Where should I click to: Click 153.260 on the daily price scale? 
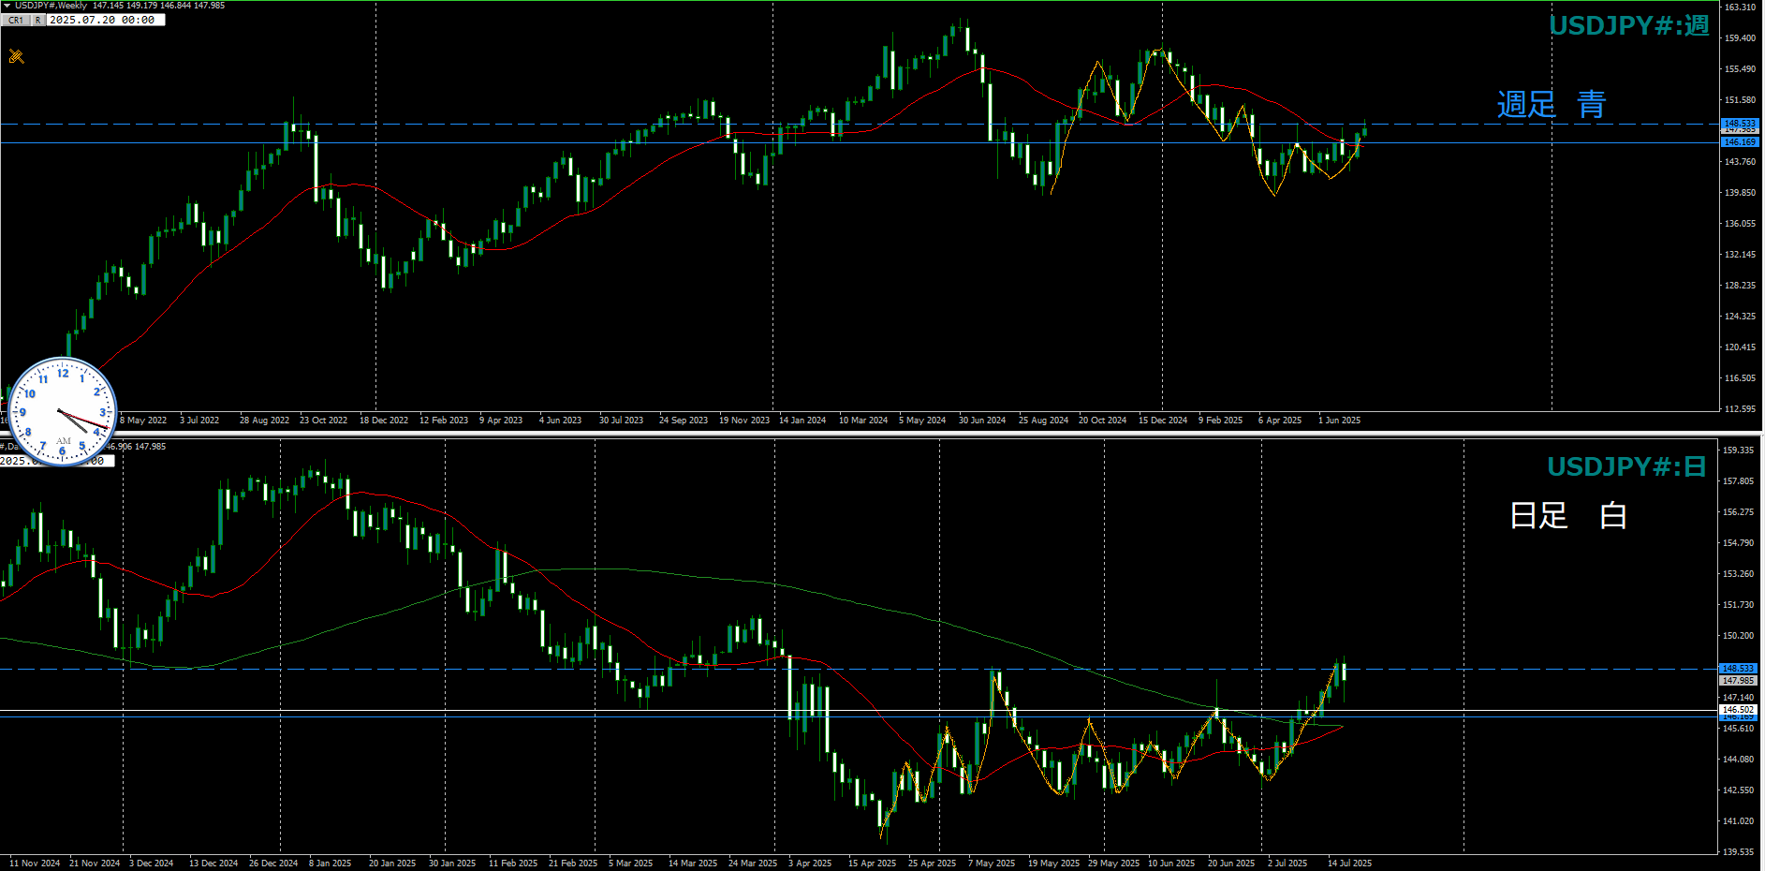(1738, 574)
